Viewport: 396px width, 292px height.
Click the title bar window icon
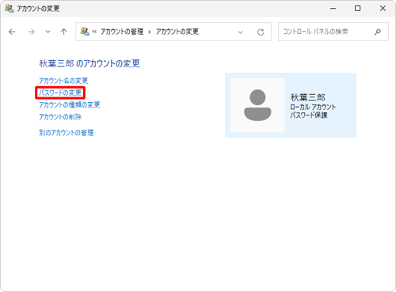click(x=10, y=9)
